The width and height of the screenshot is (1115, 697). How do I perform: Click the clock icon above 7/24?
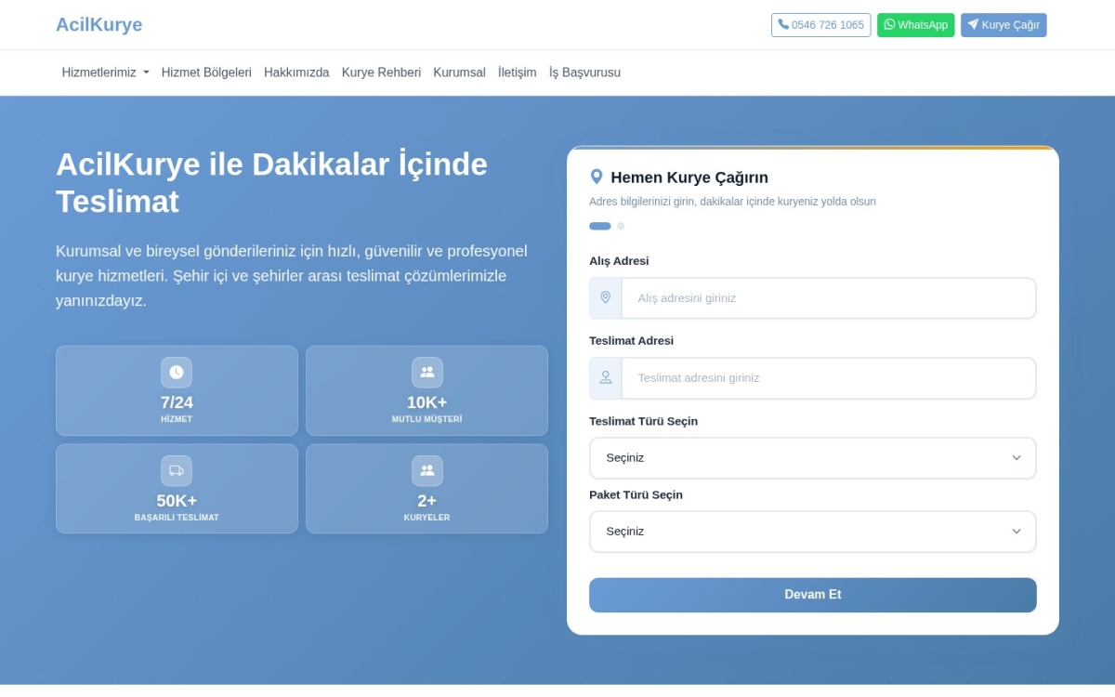[177, 372]
